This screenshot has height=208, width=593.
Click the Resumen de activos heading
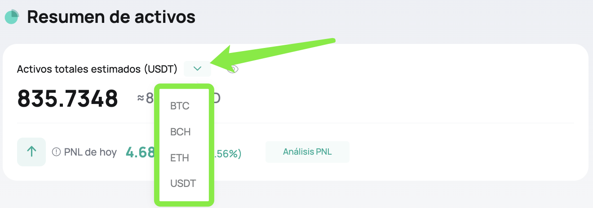111,17
